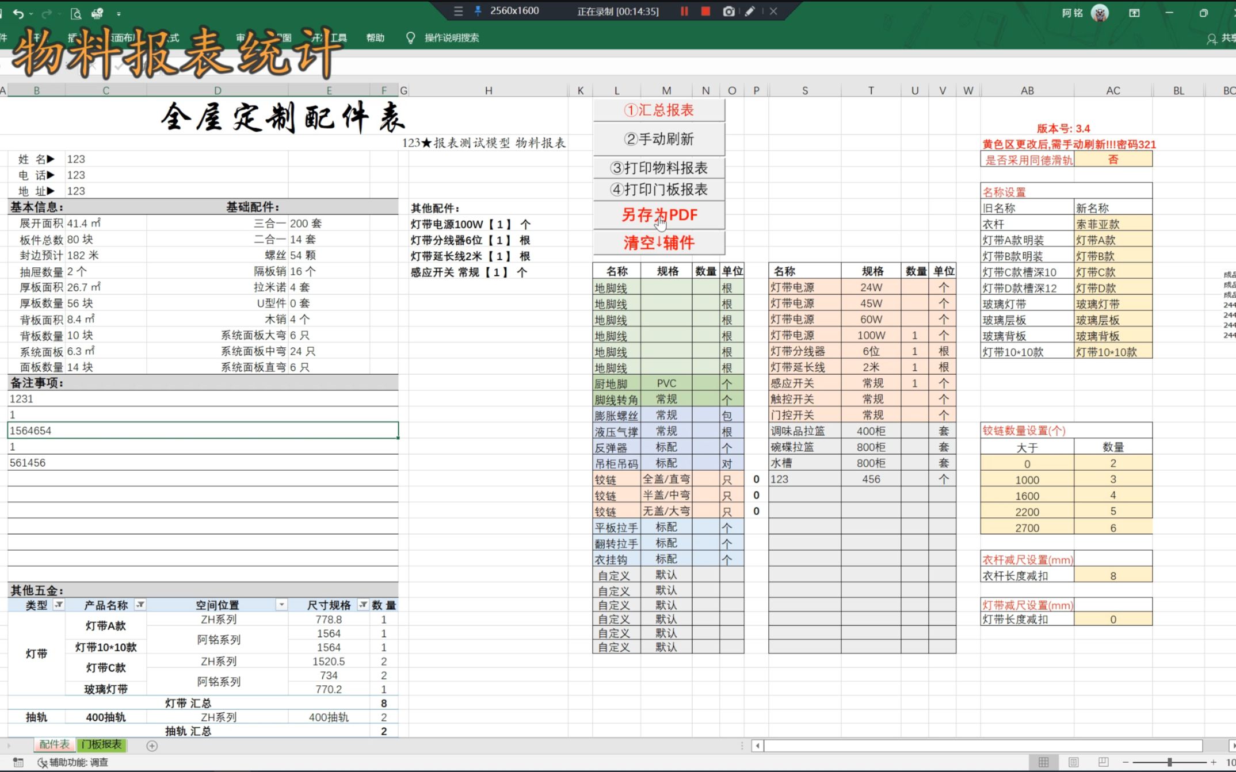Switch to the 门板报表 sheet tab
Image resolution: width=1236 pixels, height=772 pixels.
coord(101,745)
